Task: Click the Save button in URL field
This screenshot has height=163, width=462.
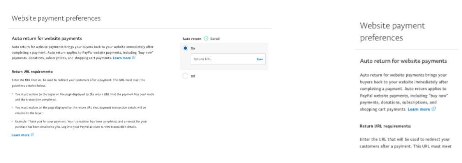Action: [259, 59]
